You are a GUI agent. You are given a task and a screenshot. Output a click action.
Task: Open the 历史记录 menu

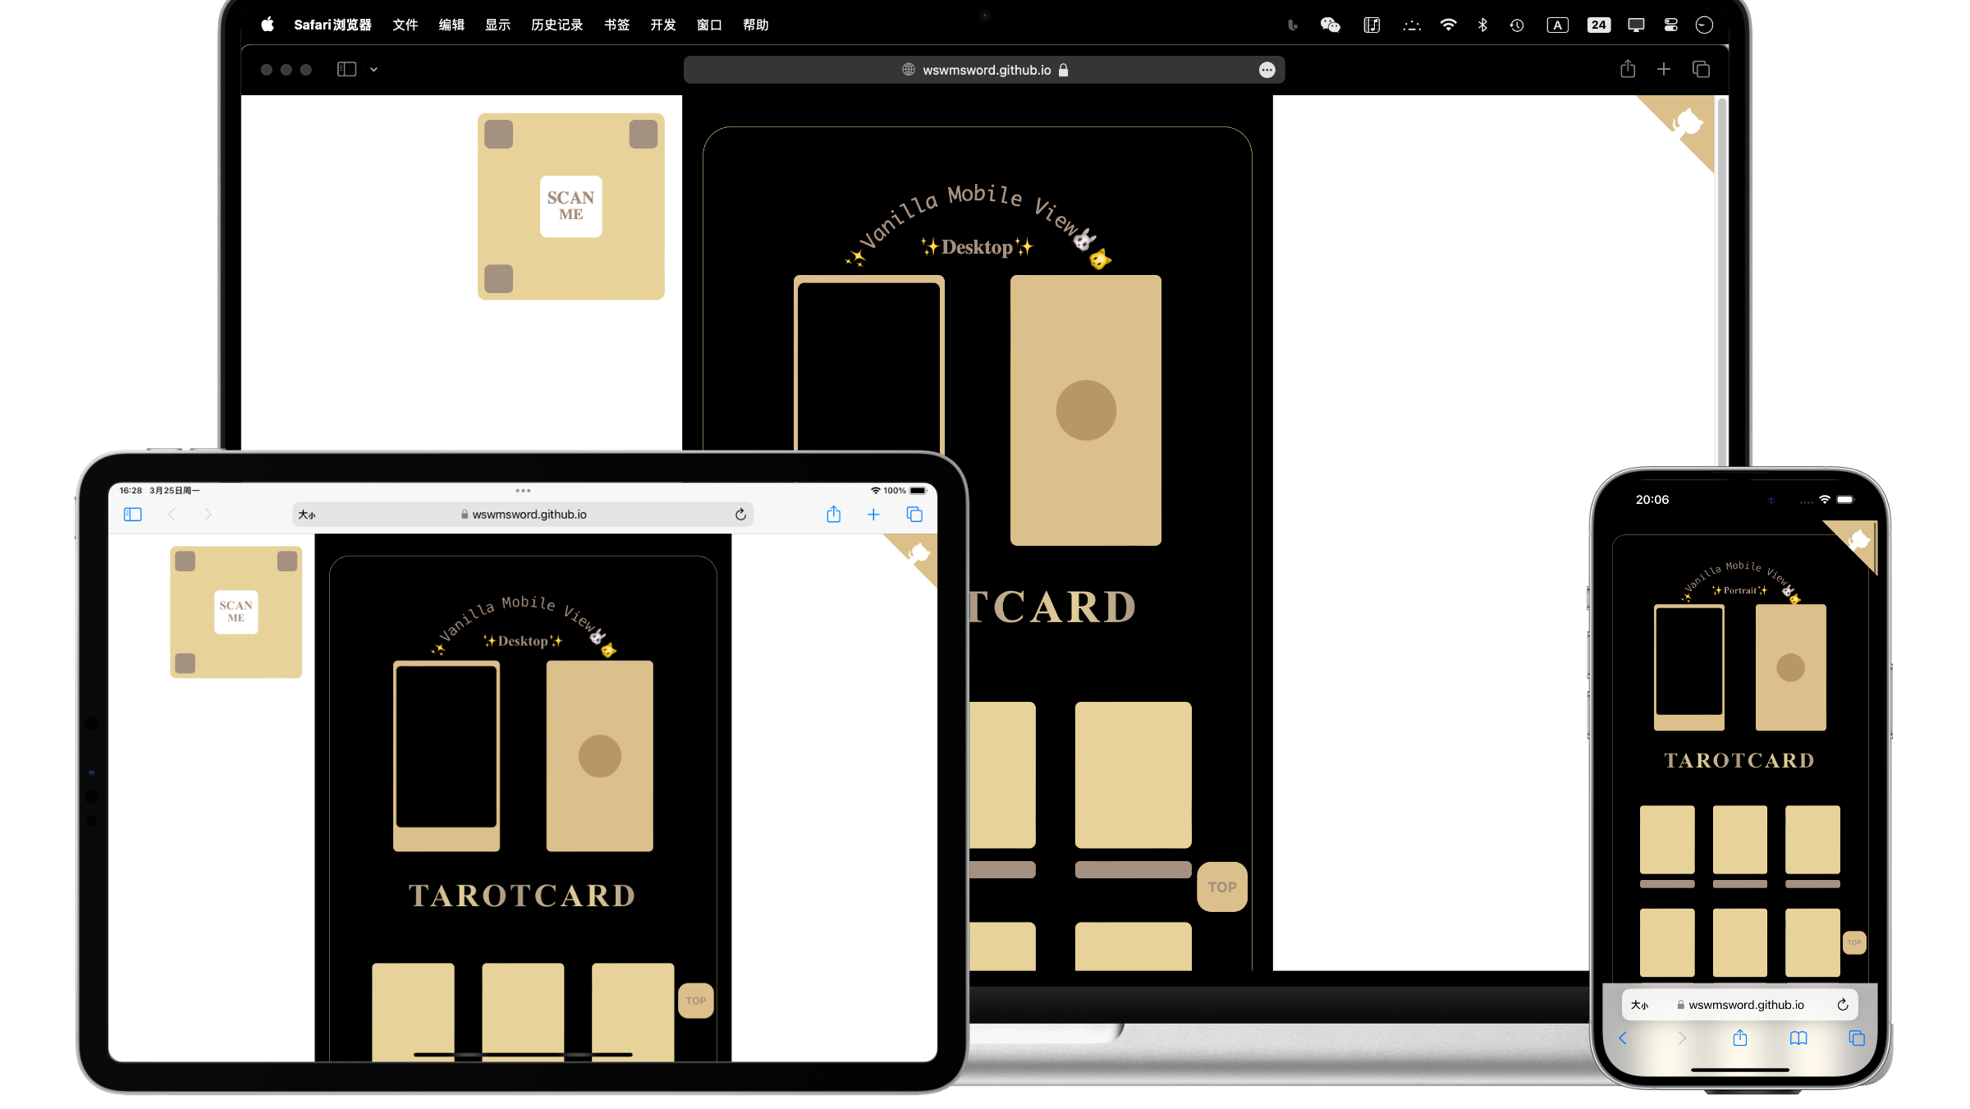tap(557, 25)
